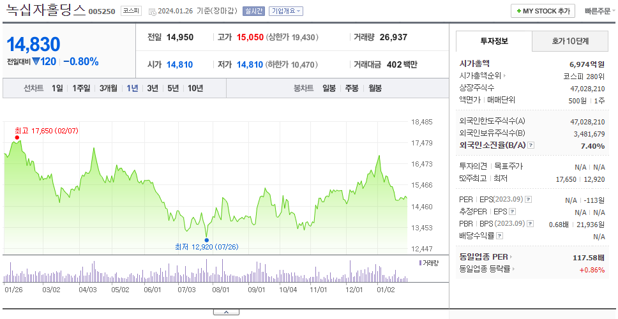Expand the 기업개요 dropdown

click(x=286, y=11)
